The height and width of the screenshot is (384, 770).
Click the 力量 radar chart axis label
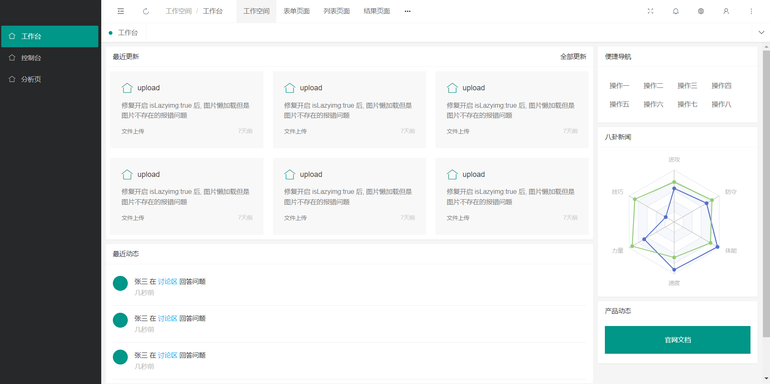pos(618,251)
